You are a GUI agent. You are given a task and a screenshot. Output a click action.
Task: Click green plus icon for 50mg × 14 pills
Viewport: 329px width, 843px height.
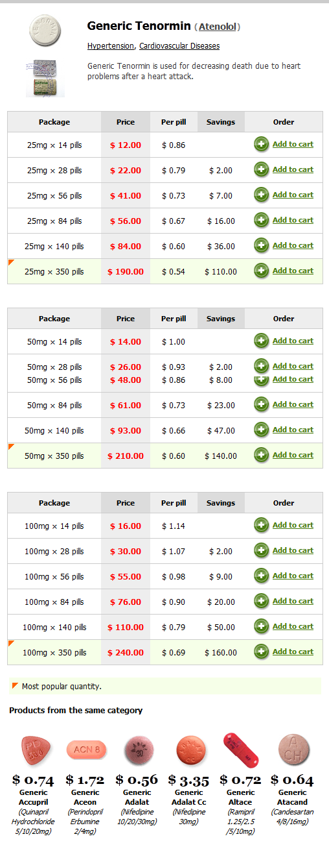(x=262, y=341)
